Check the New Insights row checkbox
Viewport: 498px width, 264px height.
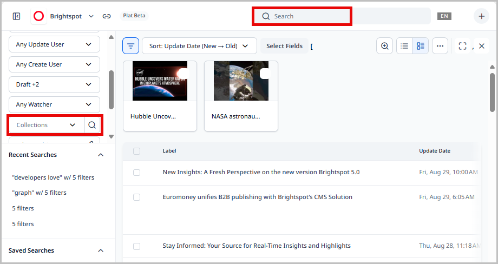(136, 173)
